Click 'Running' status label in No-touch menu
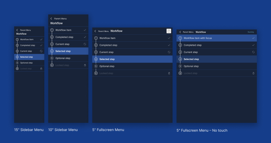The width and height of the screenshot is (271, 143). 251,32
